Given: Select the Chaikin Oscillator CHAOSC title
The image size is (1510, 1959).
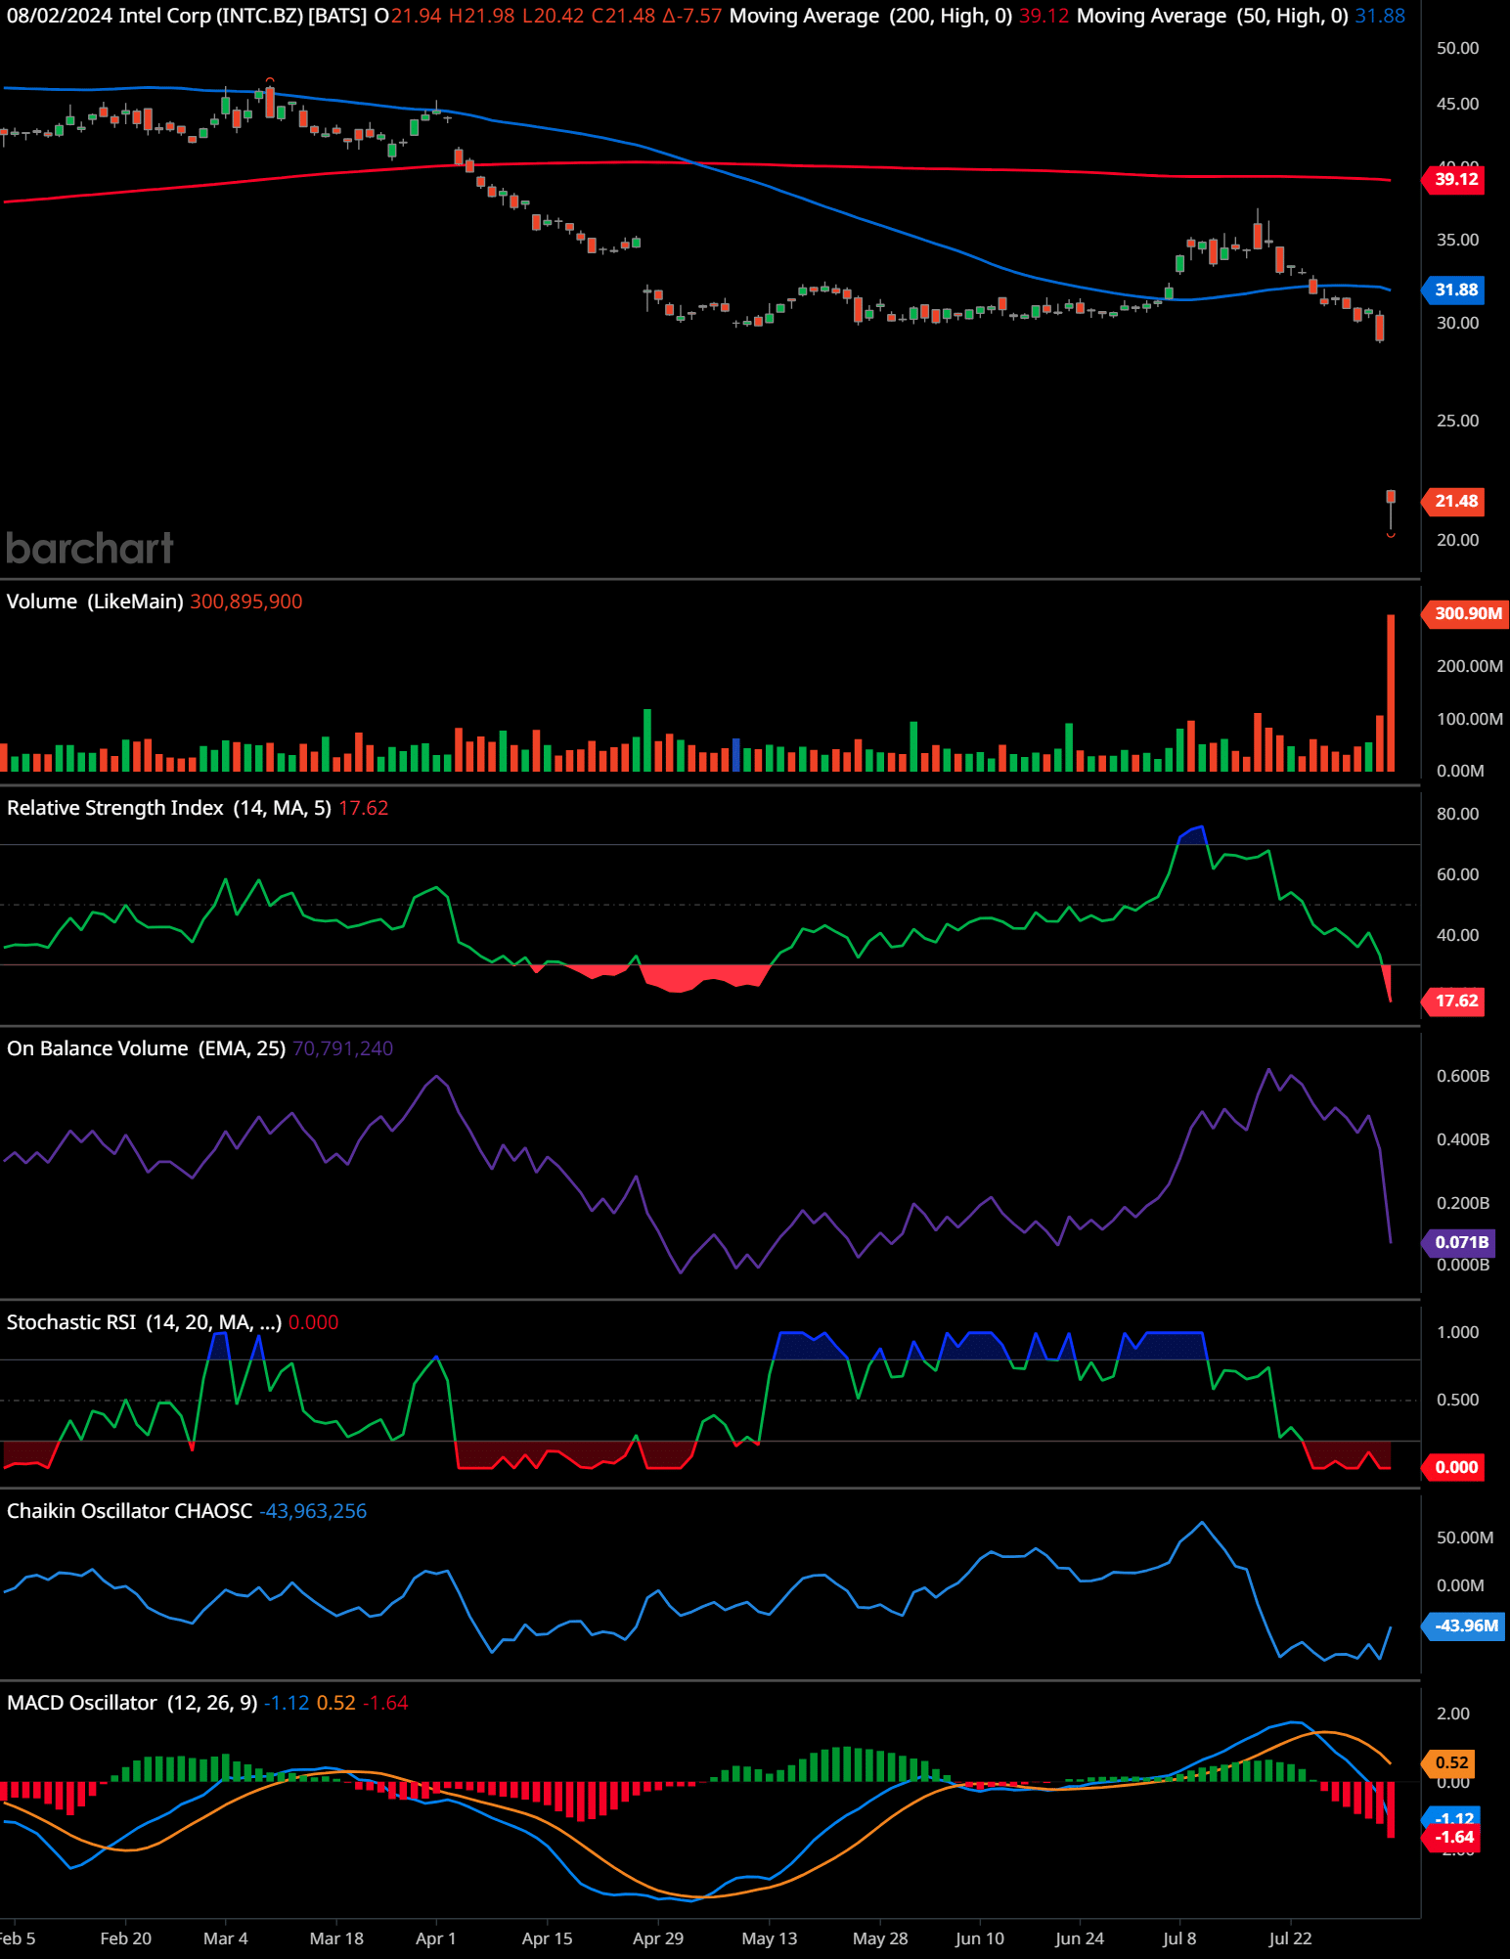Looking at the screenshot, I should point(129,1511).
